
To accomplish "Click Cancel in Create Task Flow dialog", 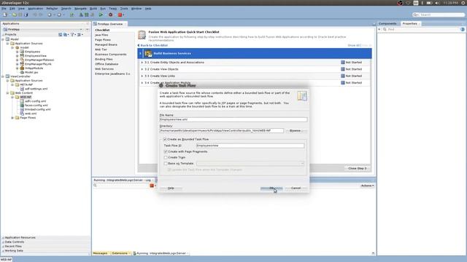I will pyautogui.click(x=296, y=188).
